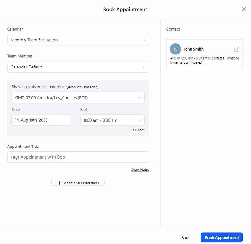This screenshot has width=251, height=244.
Task: Expand the 8:00 am slot chevron
Action: (139, 120)
